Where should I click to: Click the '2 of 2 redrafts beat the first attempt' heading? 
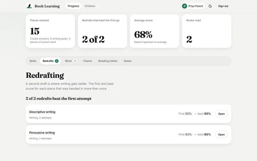coord(59,98)
